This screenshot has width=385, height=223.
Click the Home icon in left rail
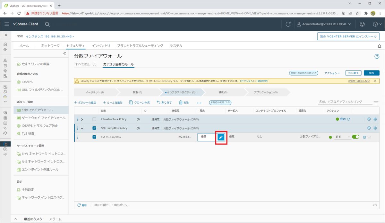[5, 44]
